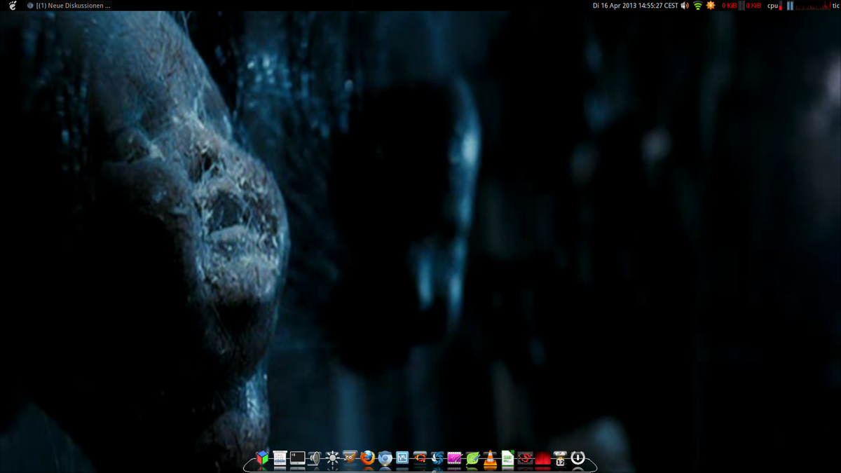This screenshot has height=473, width=841.
Task: Launch the terminal from the dock
Action: pyautogui.click(x=298, y=458)
